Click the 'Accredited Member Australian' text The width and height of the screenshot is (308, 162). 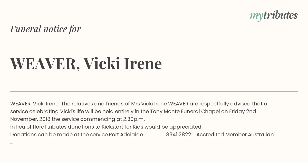click(235, 134)
